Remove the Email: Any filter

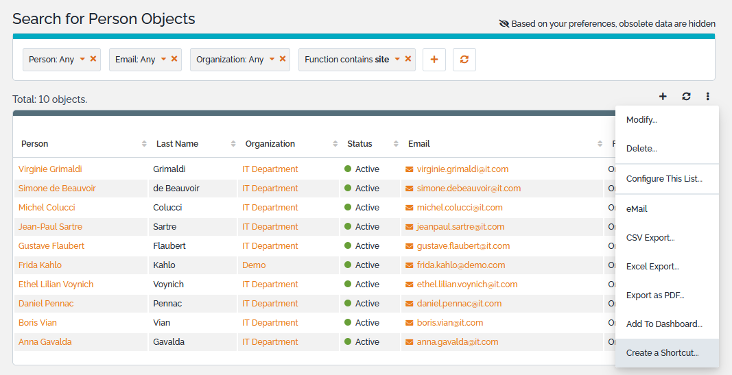[174, 59]
